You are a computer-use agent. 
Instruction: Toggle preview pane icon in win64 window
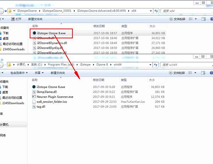(x=203, y=73)
